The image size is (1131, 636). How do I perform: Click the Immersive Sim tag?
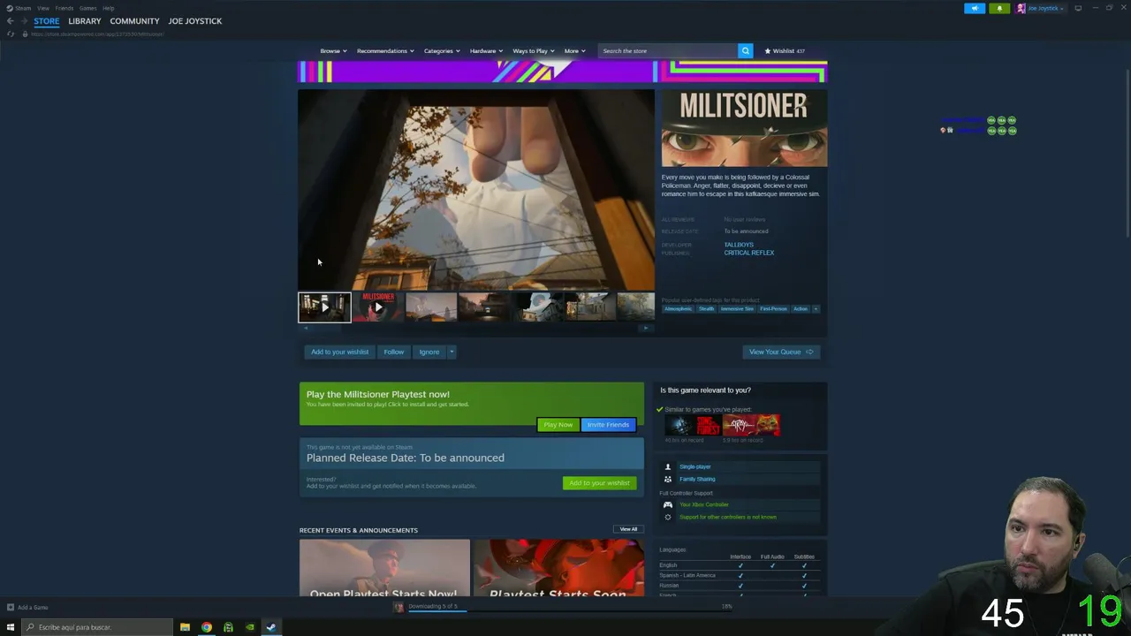(x=737, y=309)
